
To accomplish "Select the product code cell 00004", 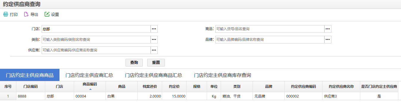I will click(x=90, y=96).
